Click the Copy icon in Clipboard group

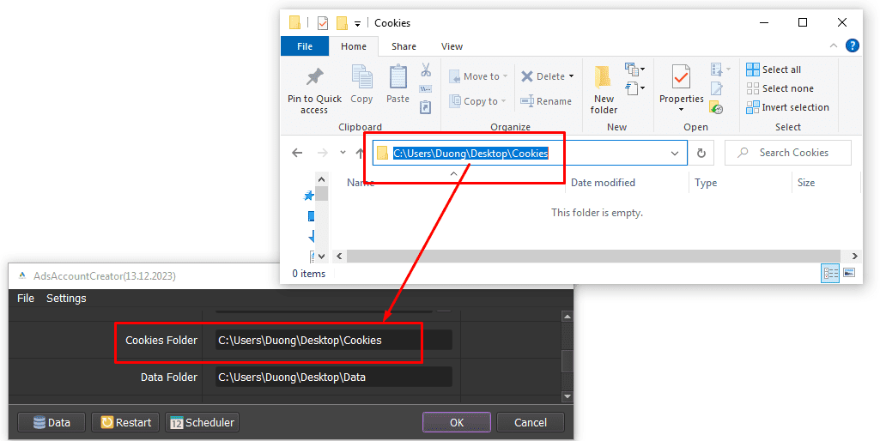click(361, 77)
